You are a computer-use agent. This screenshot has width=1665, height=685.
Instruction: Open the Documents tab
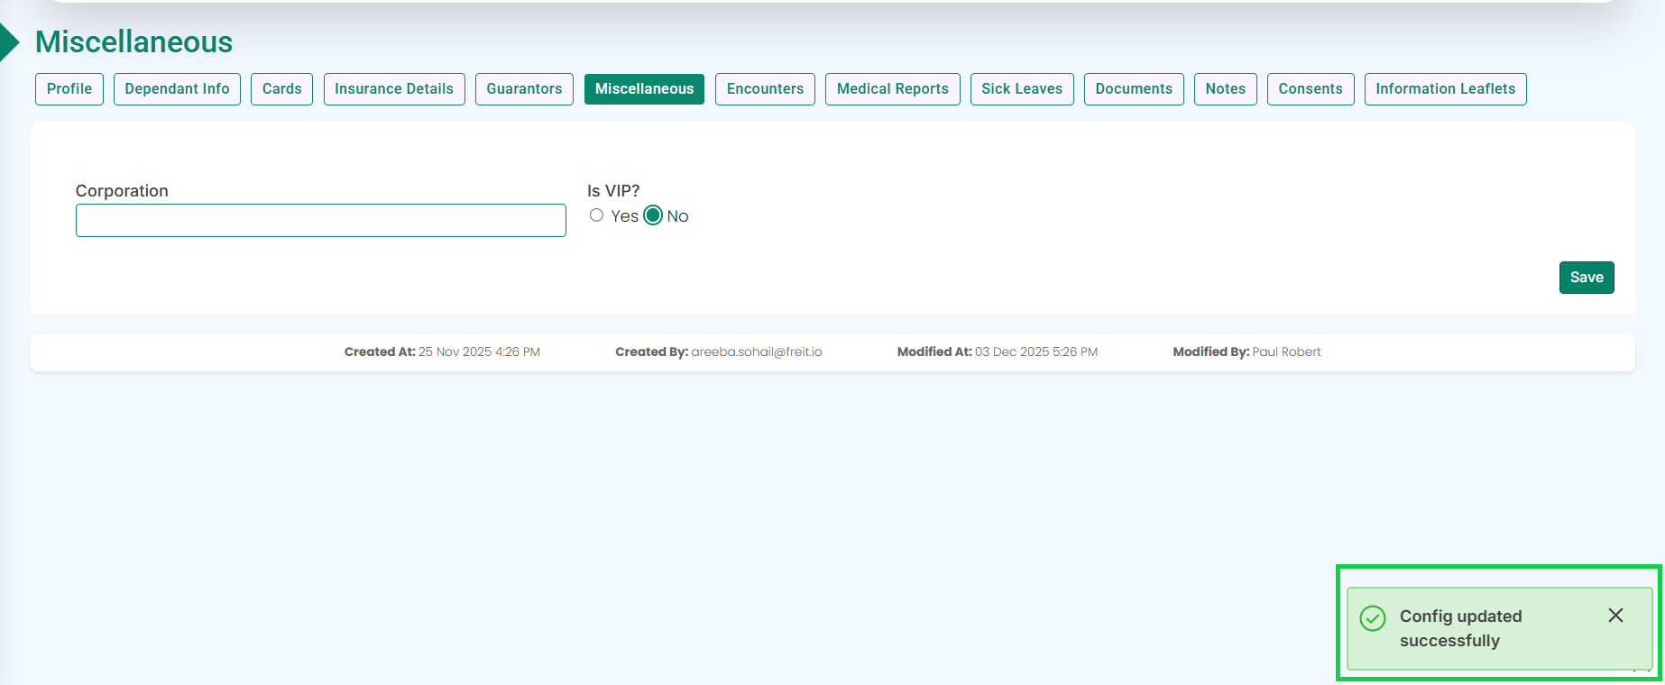pyautogui.click(x=1134, y=89)
